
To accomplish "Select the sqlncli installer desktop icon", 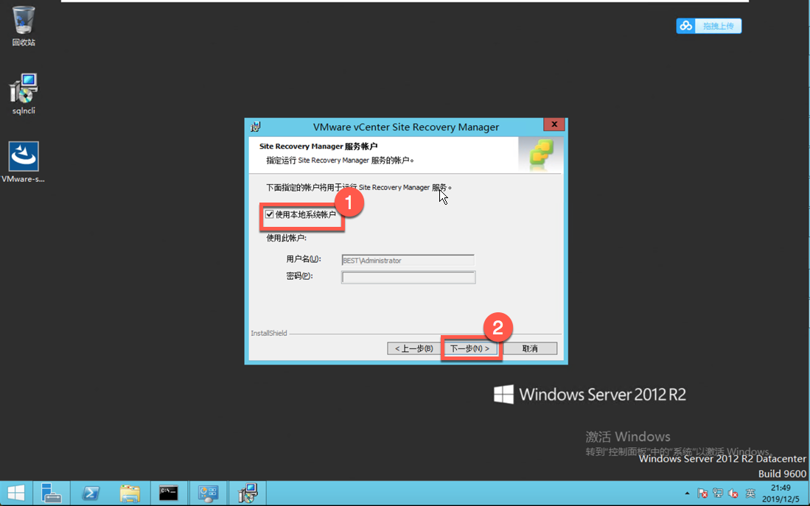I will [x=24, y=94].
